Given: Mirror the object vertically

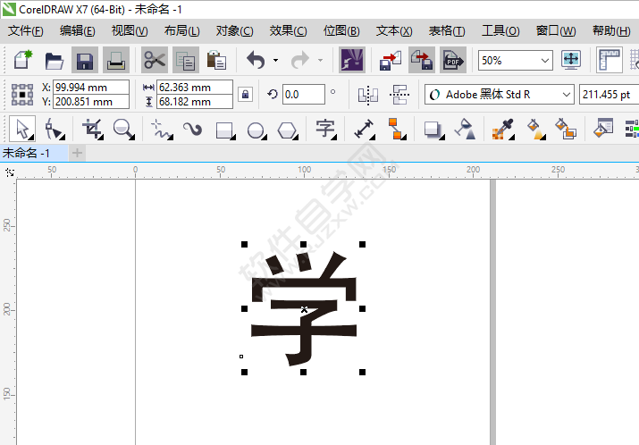Looking at the screenshot, I should pyautogui.click(x=399, y=95).
